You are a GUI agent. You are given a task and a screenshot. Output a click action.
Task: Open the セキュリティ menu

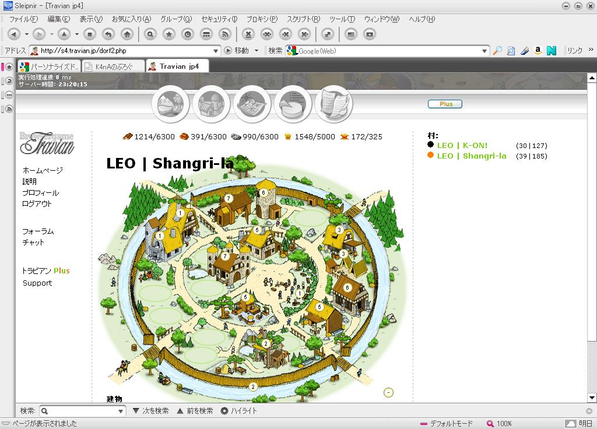[219, 19]
